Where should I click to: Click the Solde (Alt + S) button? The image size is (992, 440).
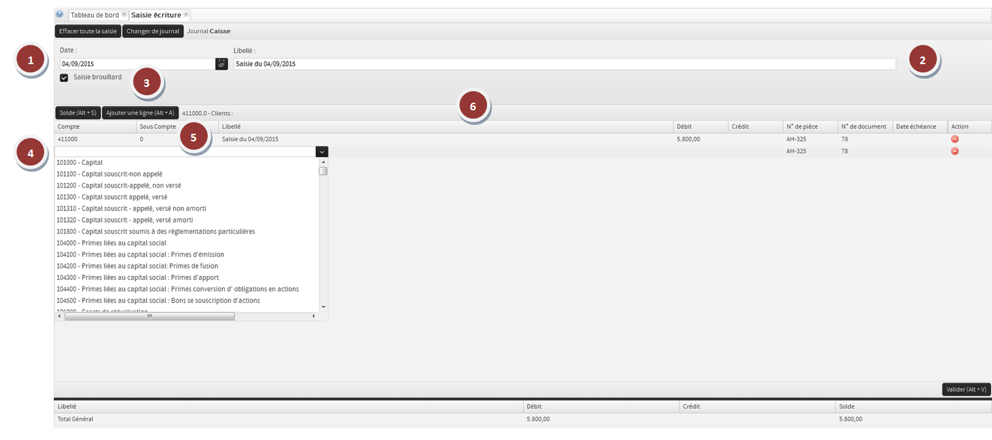pyautogui.click(x=77, y=112)
